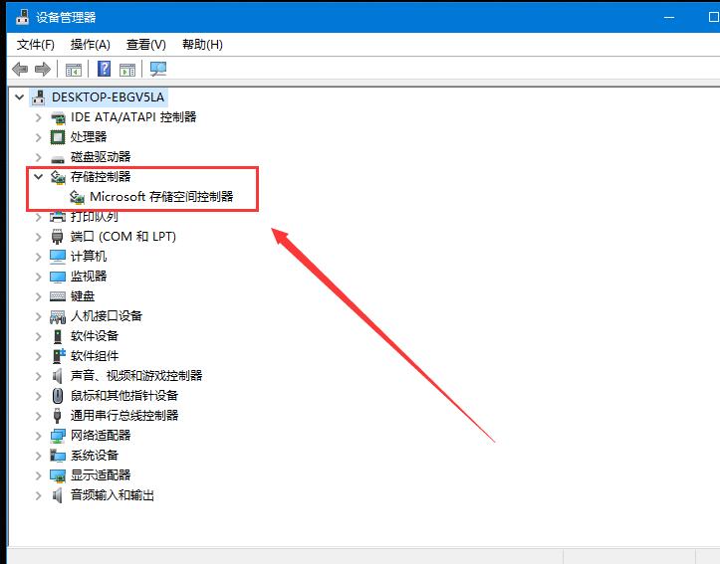Select the 鼠标和其他指针设备 item
The height and width of the screenshot is (564, 720).
pyautogui.click(x=123, y=395)
